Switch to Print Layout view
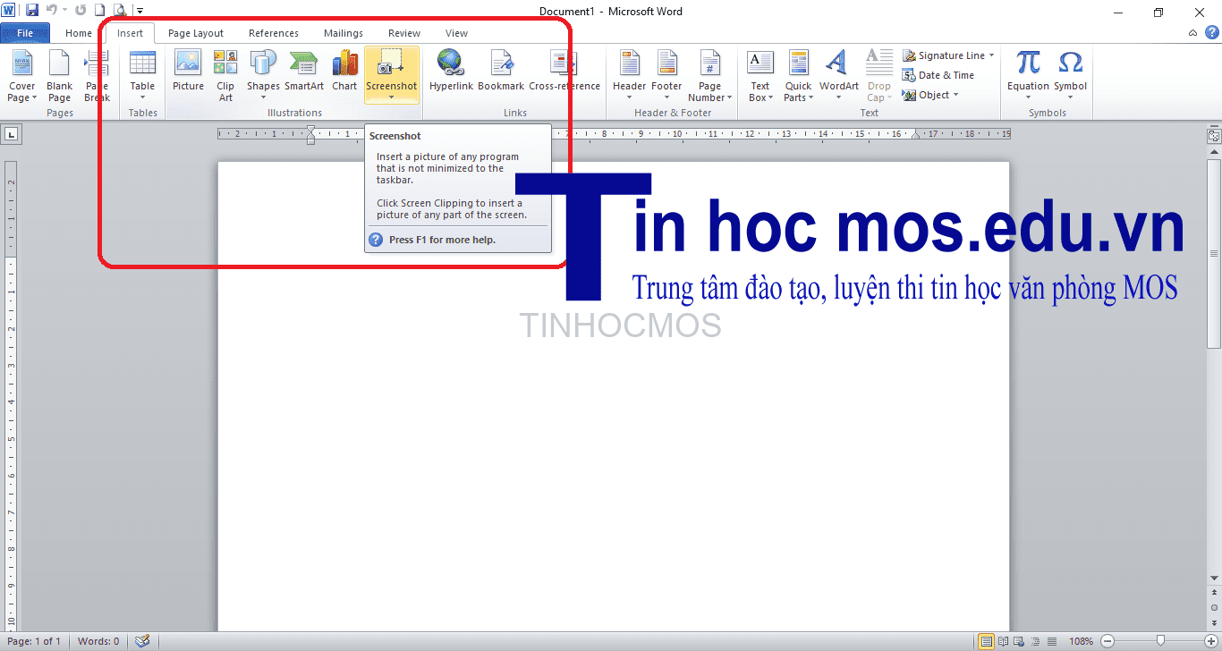Image resolution: width=1222 pixels, height=651 pixels. pyautogui.click(x=986, y=641)
